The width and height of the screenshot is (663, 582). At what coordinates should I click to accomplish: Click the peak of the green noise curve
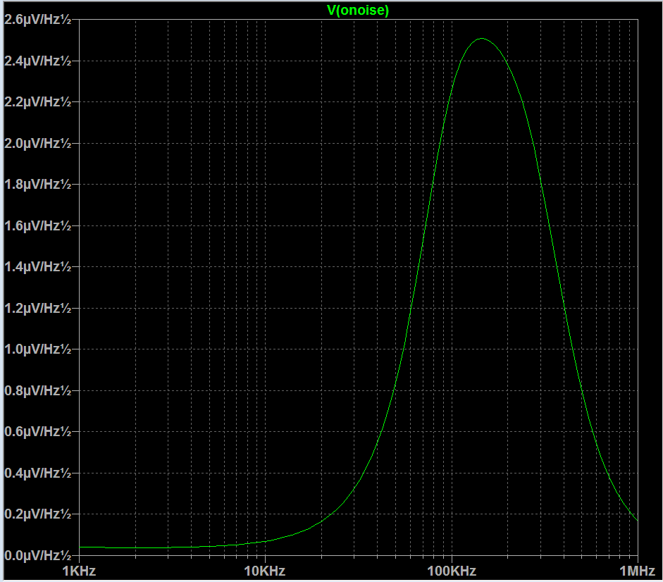[x=482, y=39]
